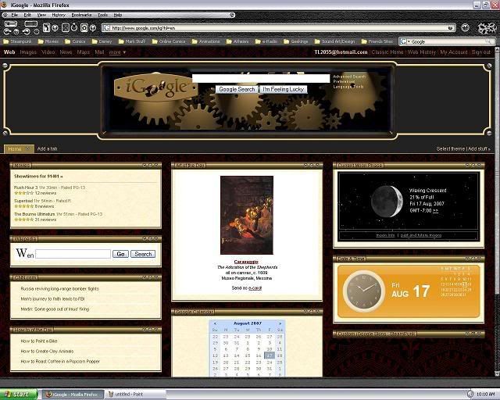Open the Google Calendar gadget menu arrow

point(305,311)
